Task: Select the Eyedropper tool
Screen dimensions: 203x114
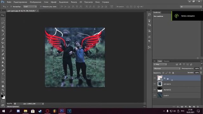Action: click(3, 35)
